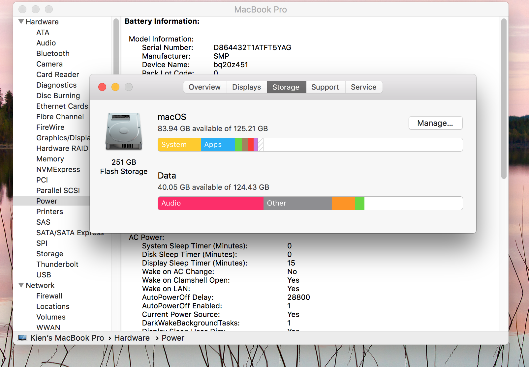Minimize the storage window with yellow button
Screen dimensions: 529x367
(x=115, y=87)
